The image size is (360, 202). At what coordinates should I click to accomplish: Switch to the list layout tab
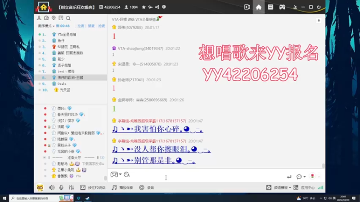270,7
